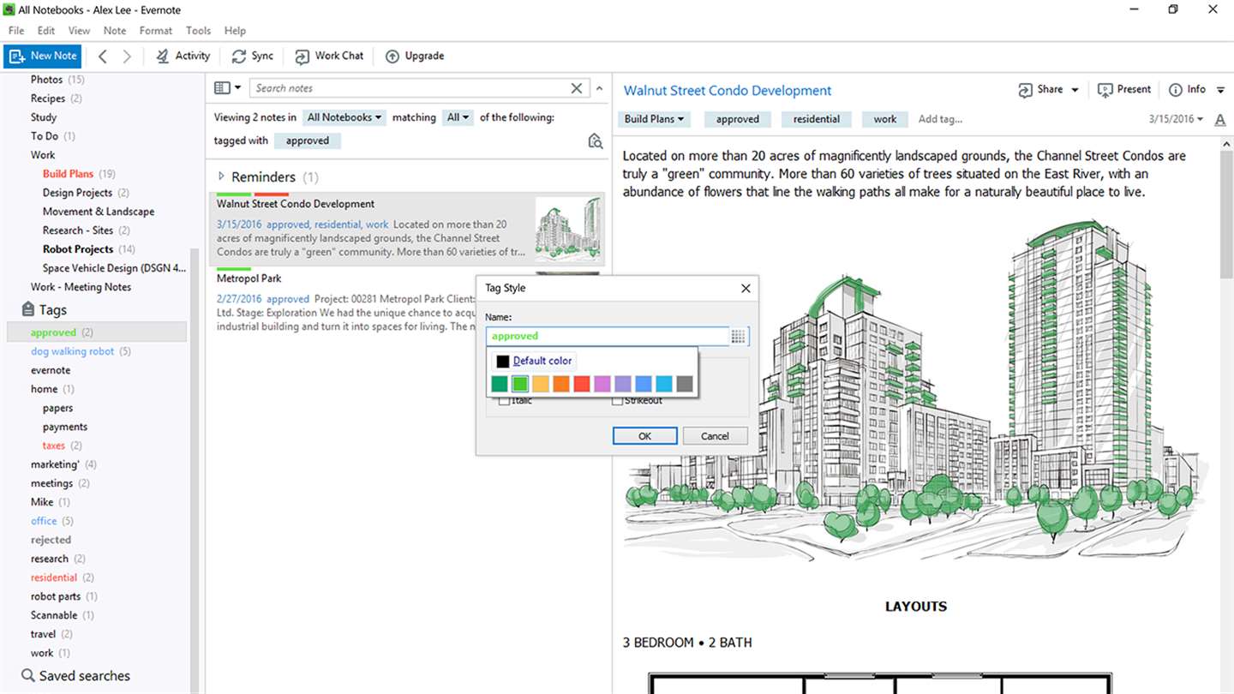Open the Tools menu

point(198,31)
